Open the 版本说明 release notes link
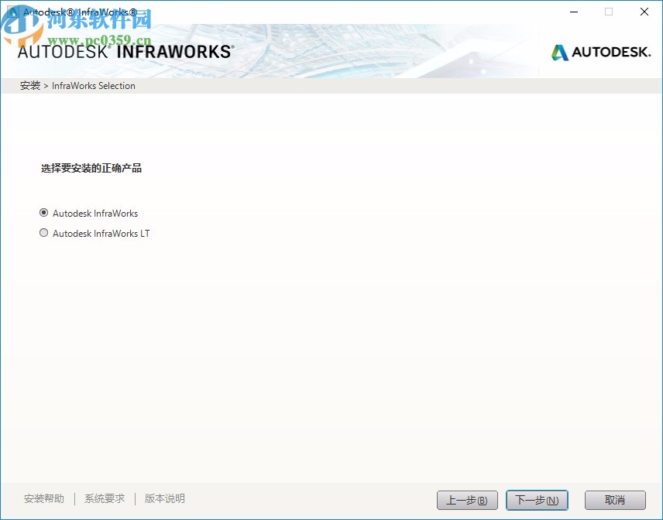 tap(163, 499)
